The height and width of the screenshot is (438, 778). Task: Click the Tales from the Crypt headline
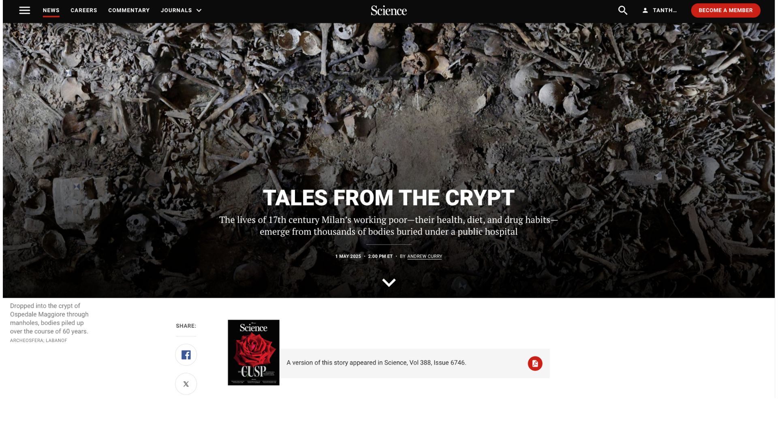389,198
